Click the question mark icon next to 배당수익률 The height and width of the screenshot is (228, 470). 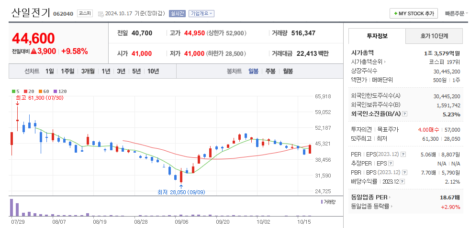[402, 182]
